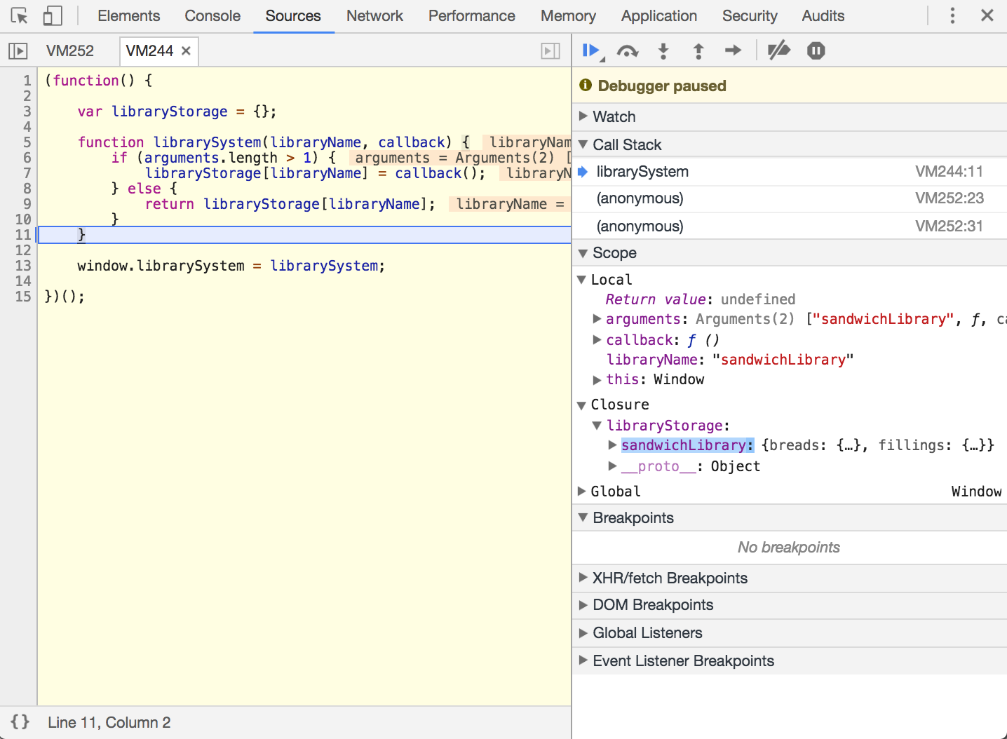Click line number 7 in gutter
The height and width of the screenshot is (739, 1007).
(x=27, y=173)
